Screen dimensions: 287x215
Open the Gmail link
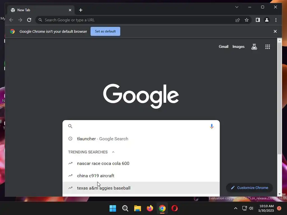point(223,47)
